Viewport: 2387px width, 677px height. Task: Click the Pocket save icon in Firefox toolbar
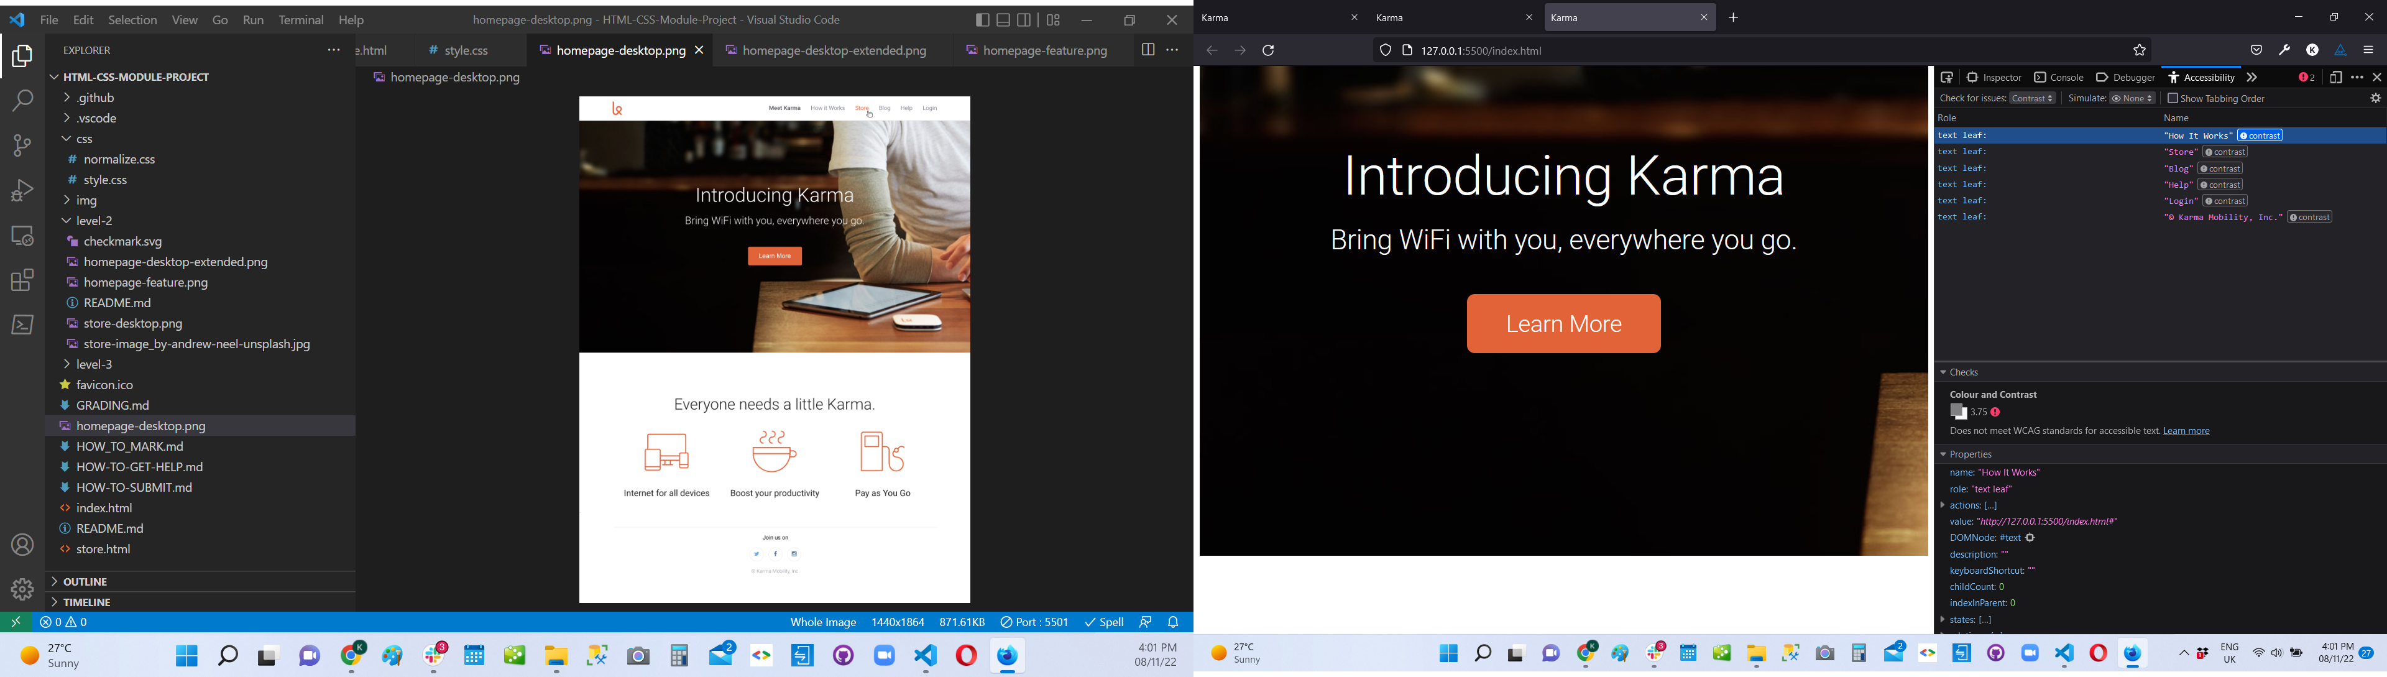click(x=2256, y=51)
